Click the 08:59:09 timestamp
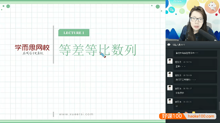The height and width of the screenshot is (123, 220). [187, 75]
